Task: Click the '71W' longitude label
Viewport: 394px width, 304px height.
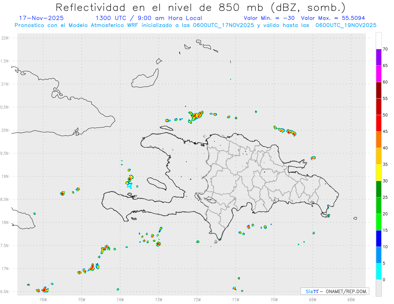Action: (x=235, y=299)
